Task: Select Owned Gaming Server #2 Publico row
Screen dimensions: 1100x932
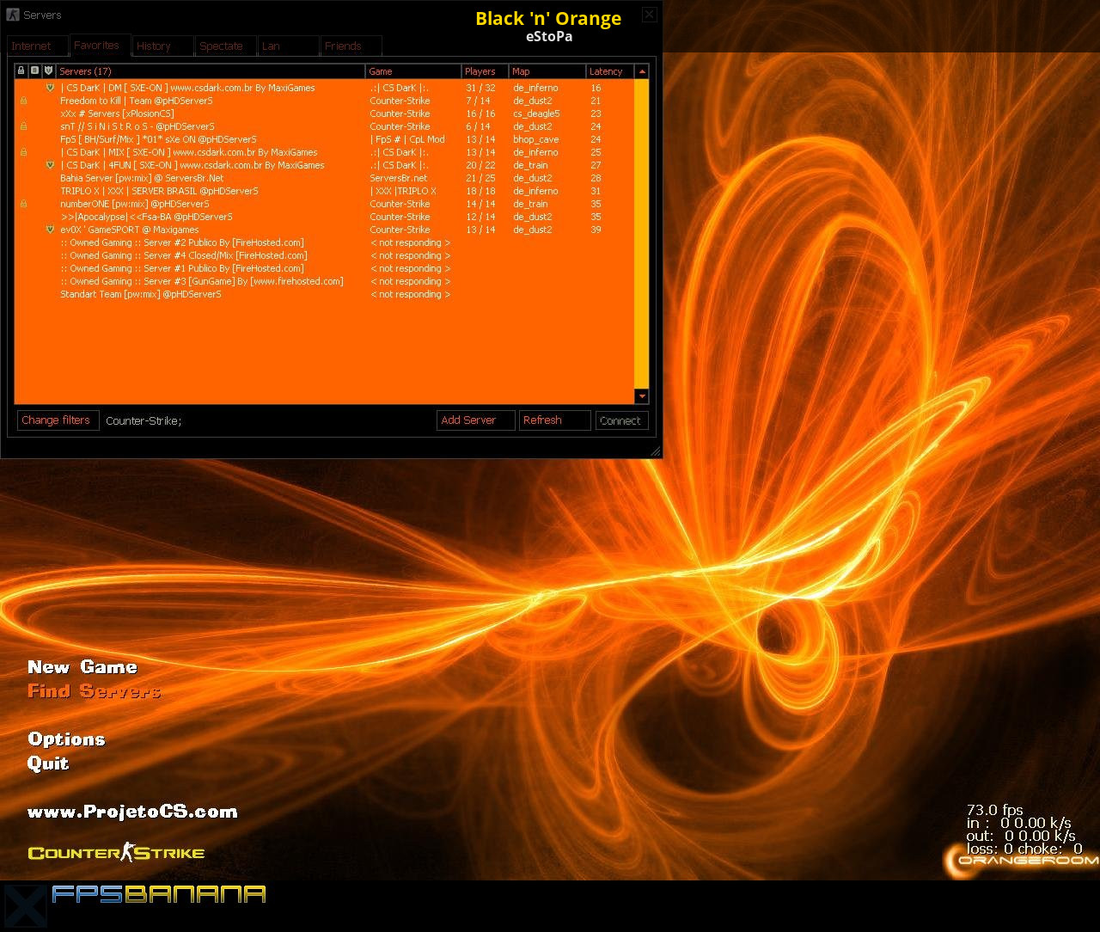Action: [324, 242]
